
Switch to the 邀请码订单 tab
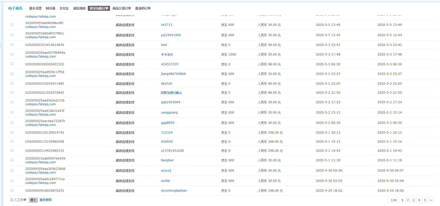[x=143, y=8]
